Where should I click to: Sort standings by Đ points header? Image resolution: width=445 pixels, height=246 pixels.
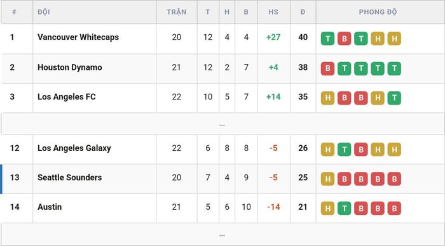tap(303, 12)
